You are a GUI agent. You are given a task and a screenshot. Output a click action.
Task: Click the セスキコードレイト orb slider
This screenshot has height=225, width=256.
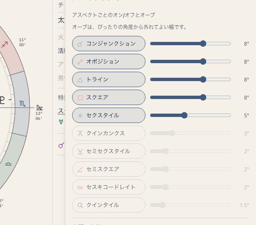click(190, 187)
